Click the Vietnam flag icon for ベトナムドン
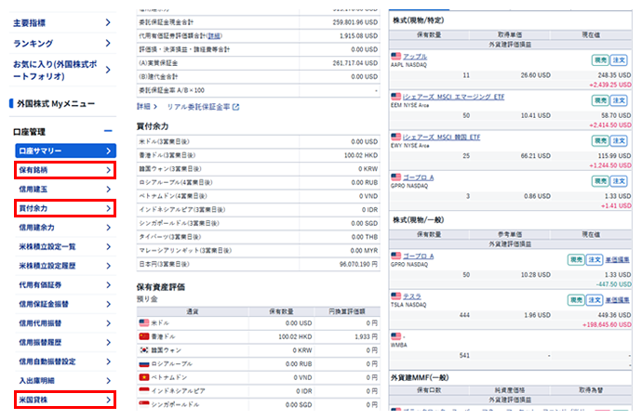Screen dimensions: 642x420 pyautogui.click(x=144, y=378)
